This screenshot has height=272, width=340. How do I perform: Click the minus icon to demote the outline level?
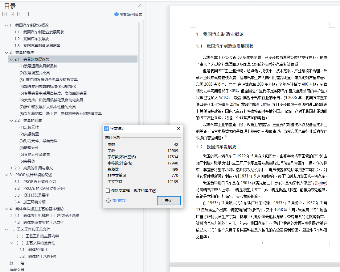27,14
